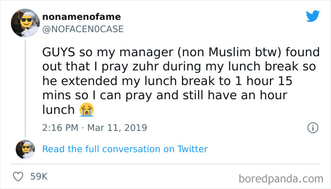Click the Twitter bird logo
Image resolution: width=331 pixels, height=189 pixels.
313,16
